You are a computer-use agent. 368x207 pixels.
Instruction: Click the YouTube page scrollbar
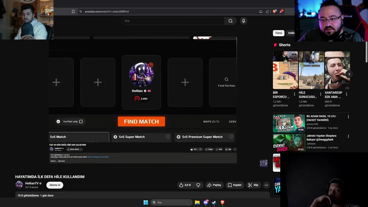coord(367,52)
